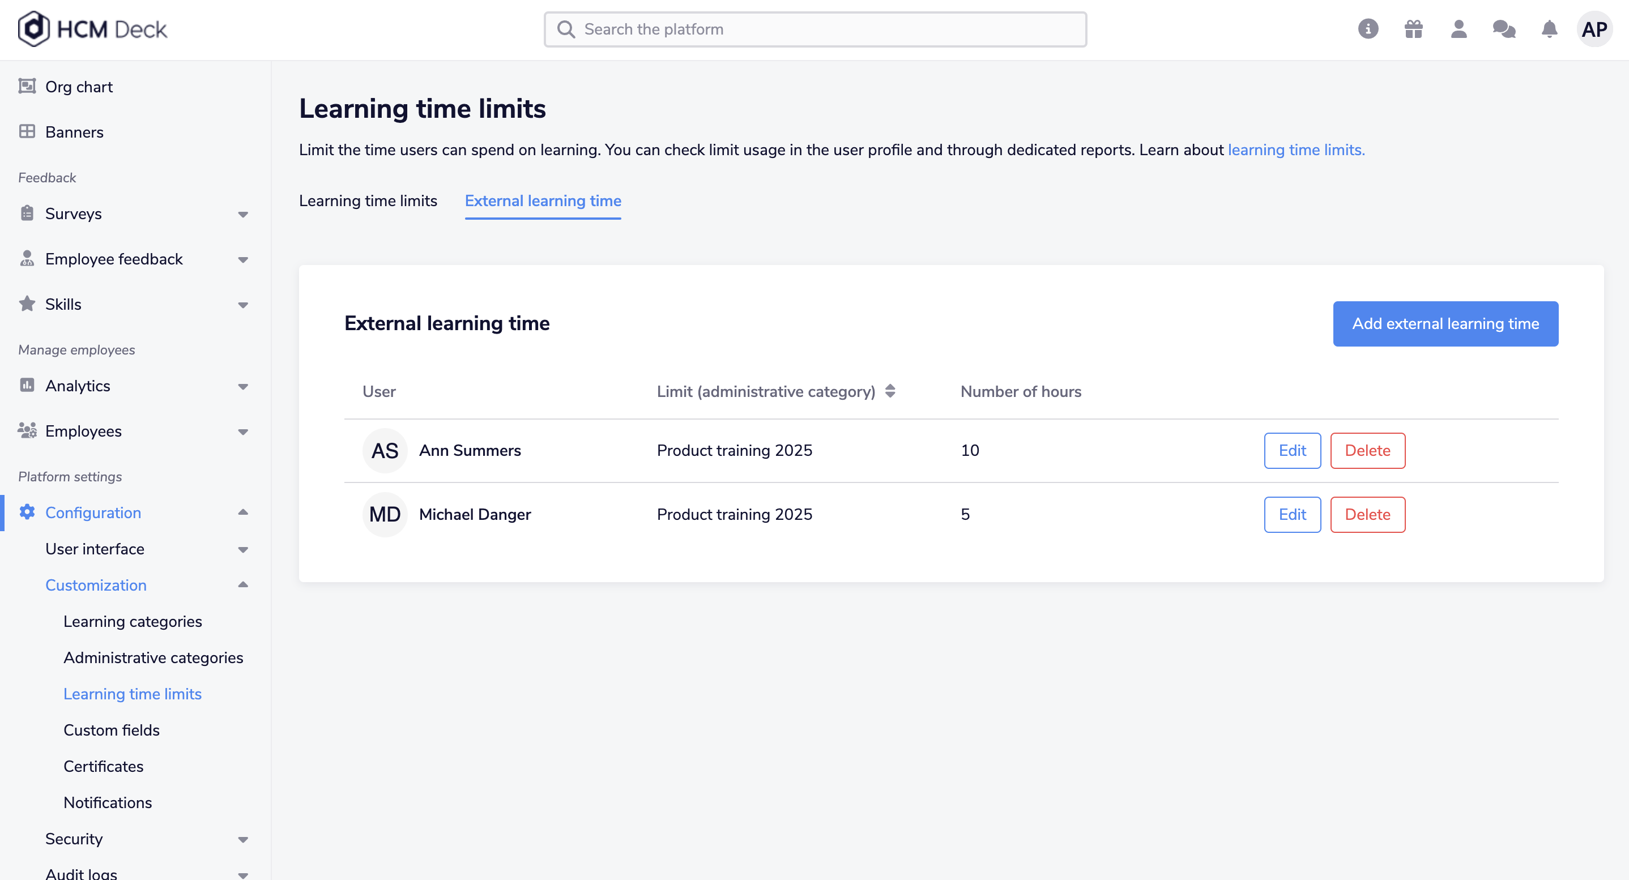The image size is (1629, 880).
Task: Click the User column header
Action: [x=379, y=391]
